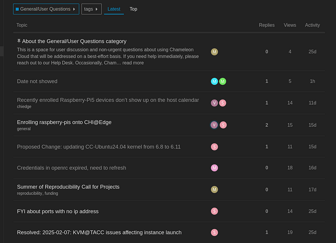Sort topics by Views column

pyautogui.click(x=290, y=25)
